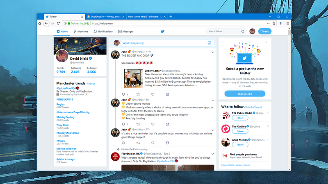This screenshot has height=184, width=328.
Task: Open the #FridayFeeling trend
Action: click(x=65, y=117)
